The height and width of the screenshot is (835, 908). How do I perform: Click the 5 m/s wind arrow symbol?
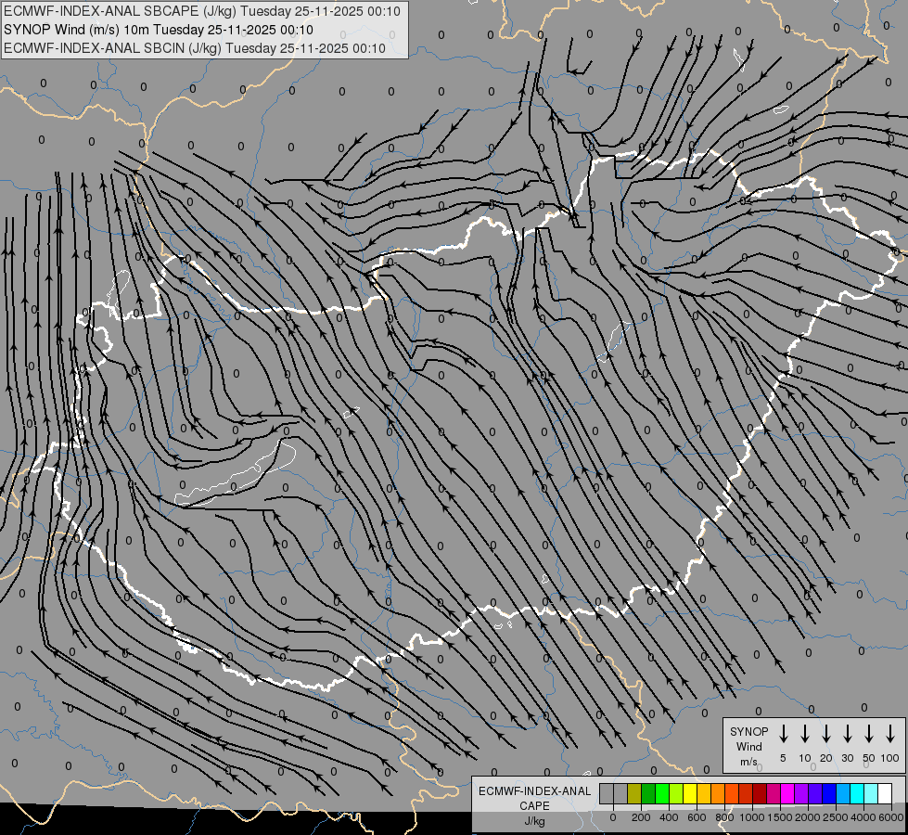784,734
